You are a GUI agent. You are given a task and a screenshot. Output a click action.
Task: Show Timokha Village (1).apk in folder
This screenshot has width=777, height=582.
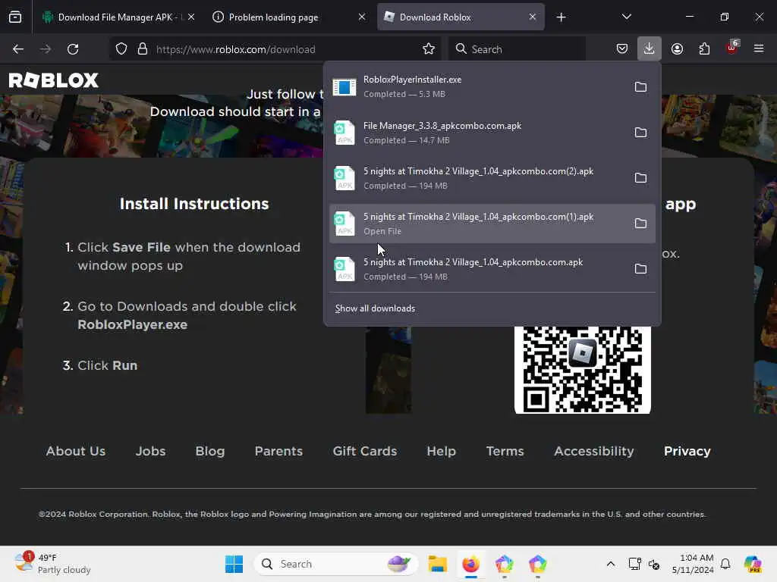pos(640,224)
